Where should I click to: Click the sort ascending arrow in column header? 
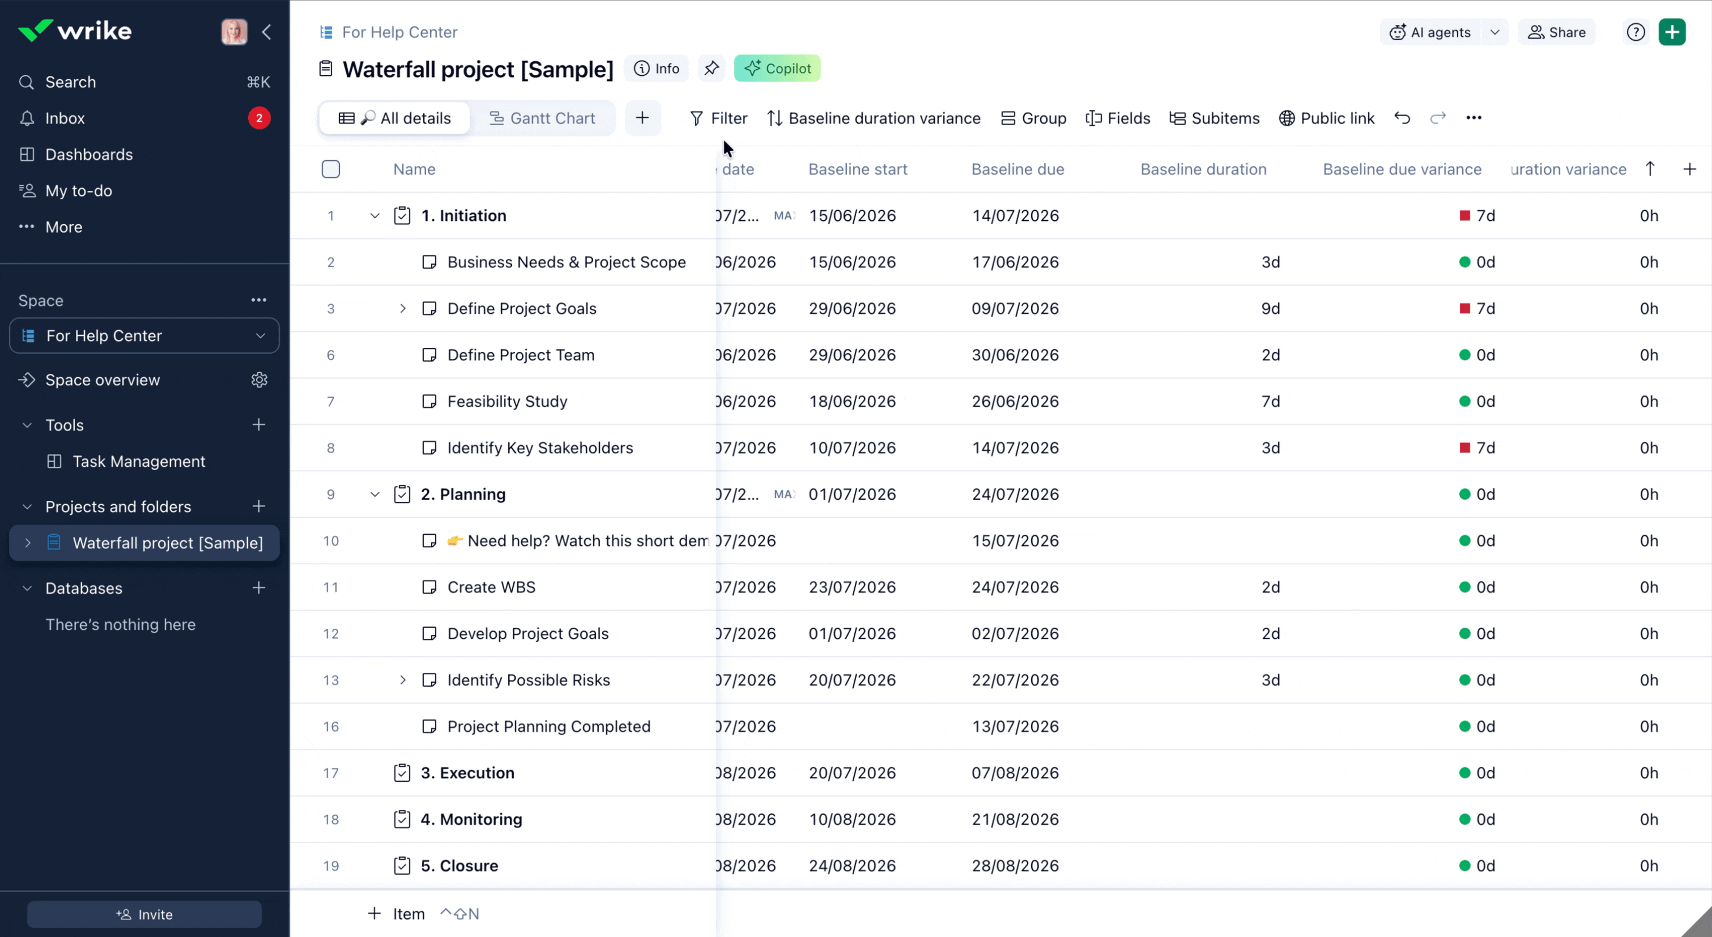click(1650, 169)
